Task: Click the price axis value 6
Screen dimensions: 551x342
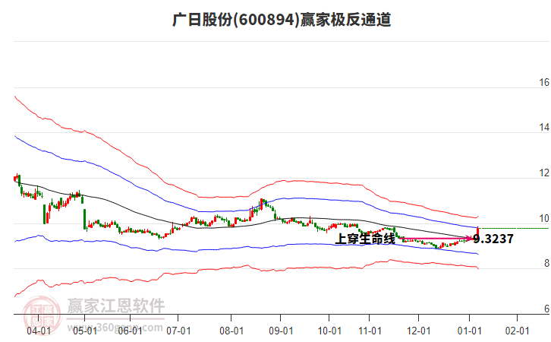Action: [x=546, y=309]
